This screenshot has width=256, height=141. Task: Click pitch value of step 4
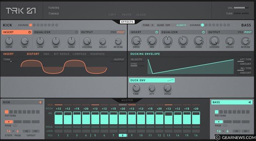pos(86,109)
